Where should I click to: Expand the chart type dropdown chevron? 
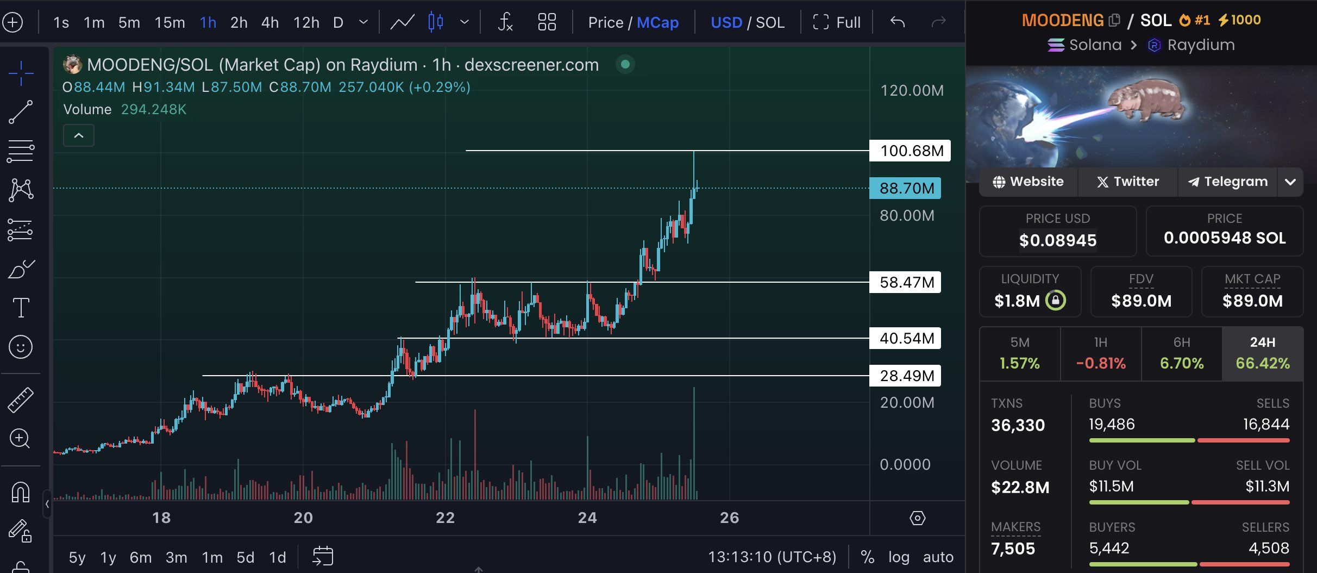465,22
